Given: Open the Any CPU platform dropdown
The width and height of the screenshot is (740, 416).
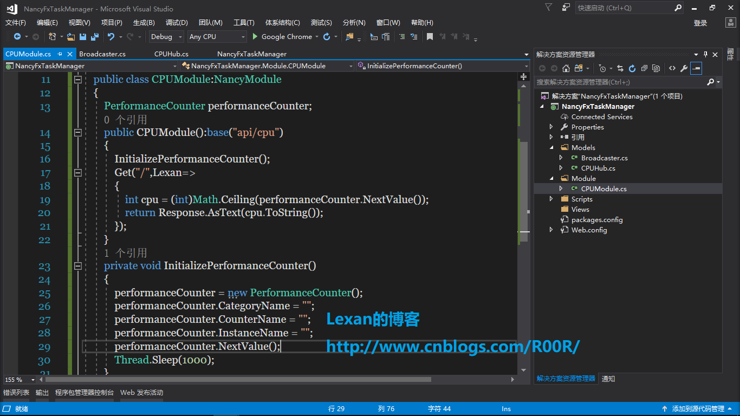Looking at the screenshot, I should click(x=217, y=37).
